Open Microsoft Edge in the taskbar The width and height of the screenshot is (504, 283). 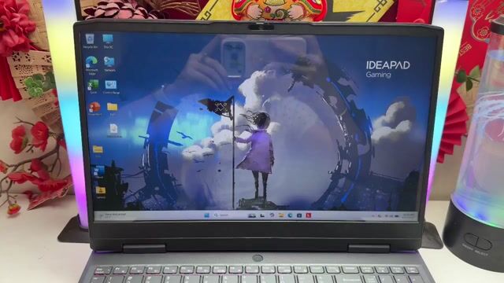tap(290, 215)
